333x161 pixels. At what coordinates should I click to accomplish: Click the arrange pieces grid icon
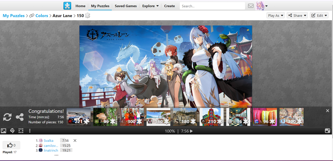click(x=21, y=131)
